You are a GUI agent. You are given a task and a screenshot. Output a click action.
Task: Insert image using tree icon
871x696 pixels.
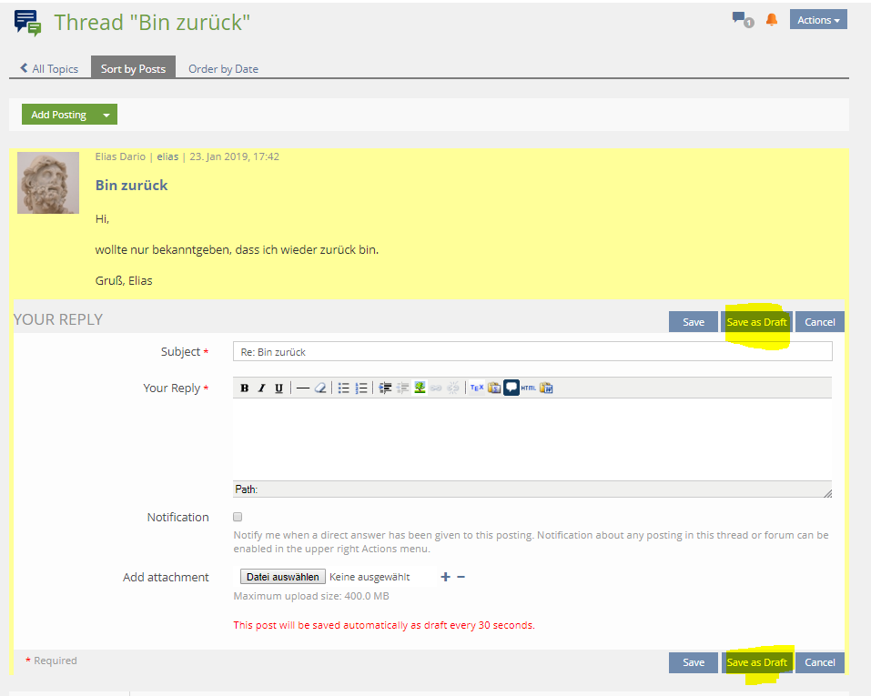420,388
